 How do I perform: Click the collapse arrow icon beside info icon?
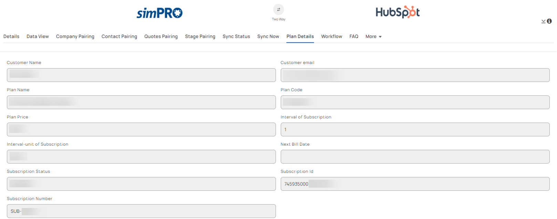tap(543, 21)
